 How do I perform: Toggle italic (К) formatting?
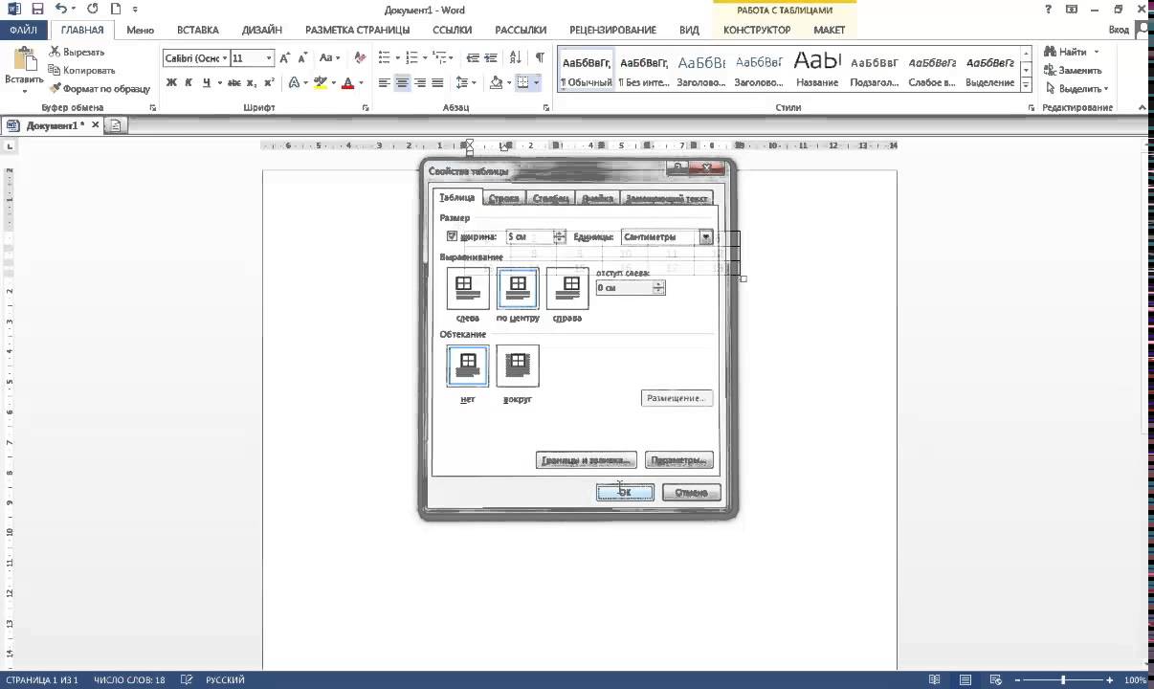189,83
